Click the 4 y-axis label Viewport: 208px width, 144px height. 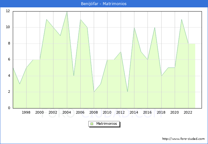[x=9, y=76]
